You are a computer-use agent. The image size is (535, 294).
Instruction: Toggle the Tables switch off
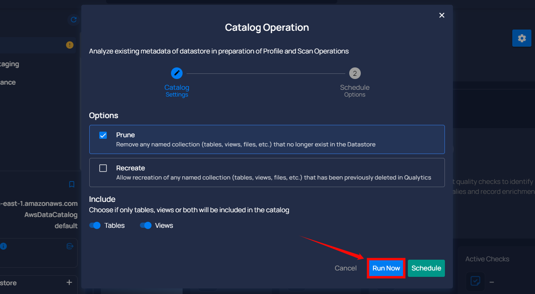[95, 225]
